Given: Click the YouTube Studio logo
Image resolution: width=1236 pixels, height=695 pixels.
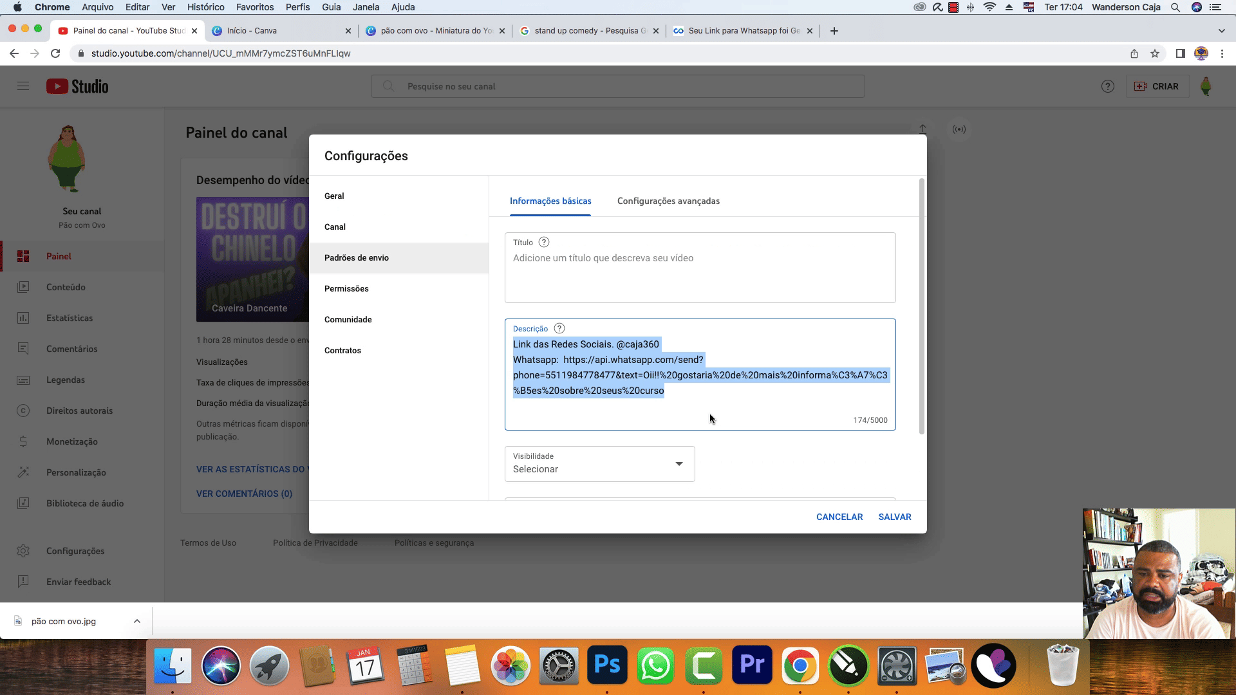Looking at the screenshot, I should pos(77,86).
